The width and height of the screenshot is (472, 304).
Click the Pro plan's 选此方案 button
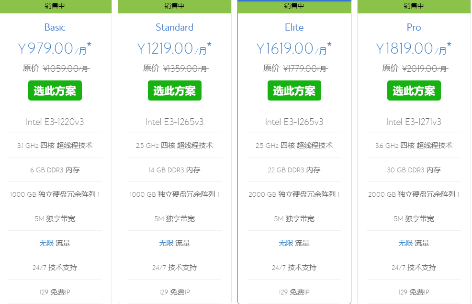[x=414, y=90]
